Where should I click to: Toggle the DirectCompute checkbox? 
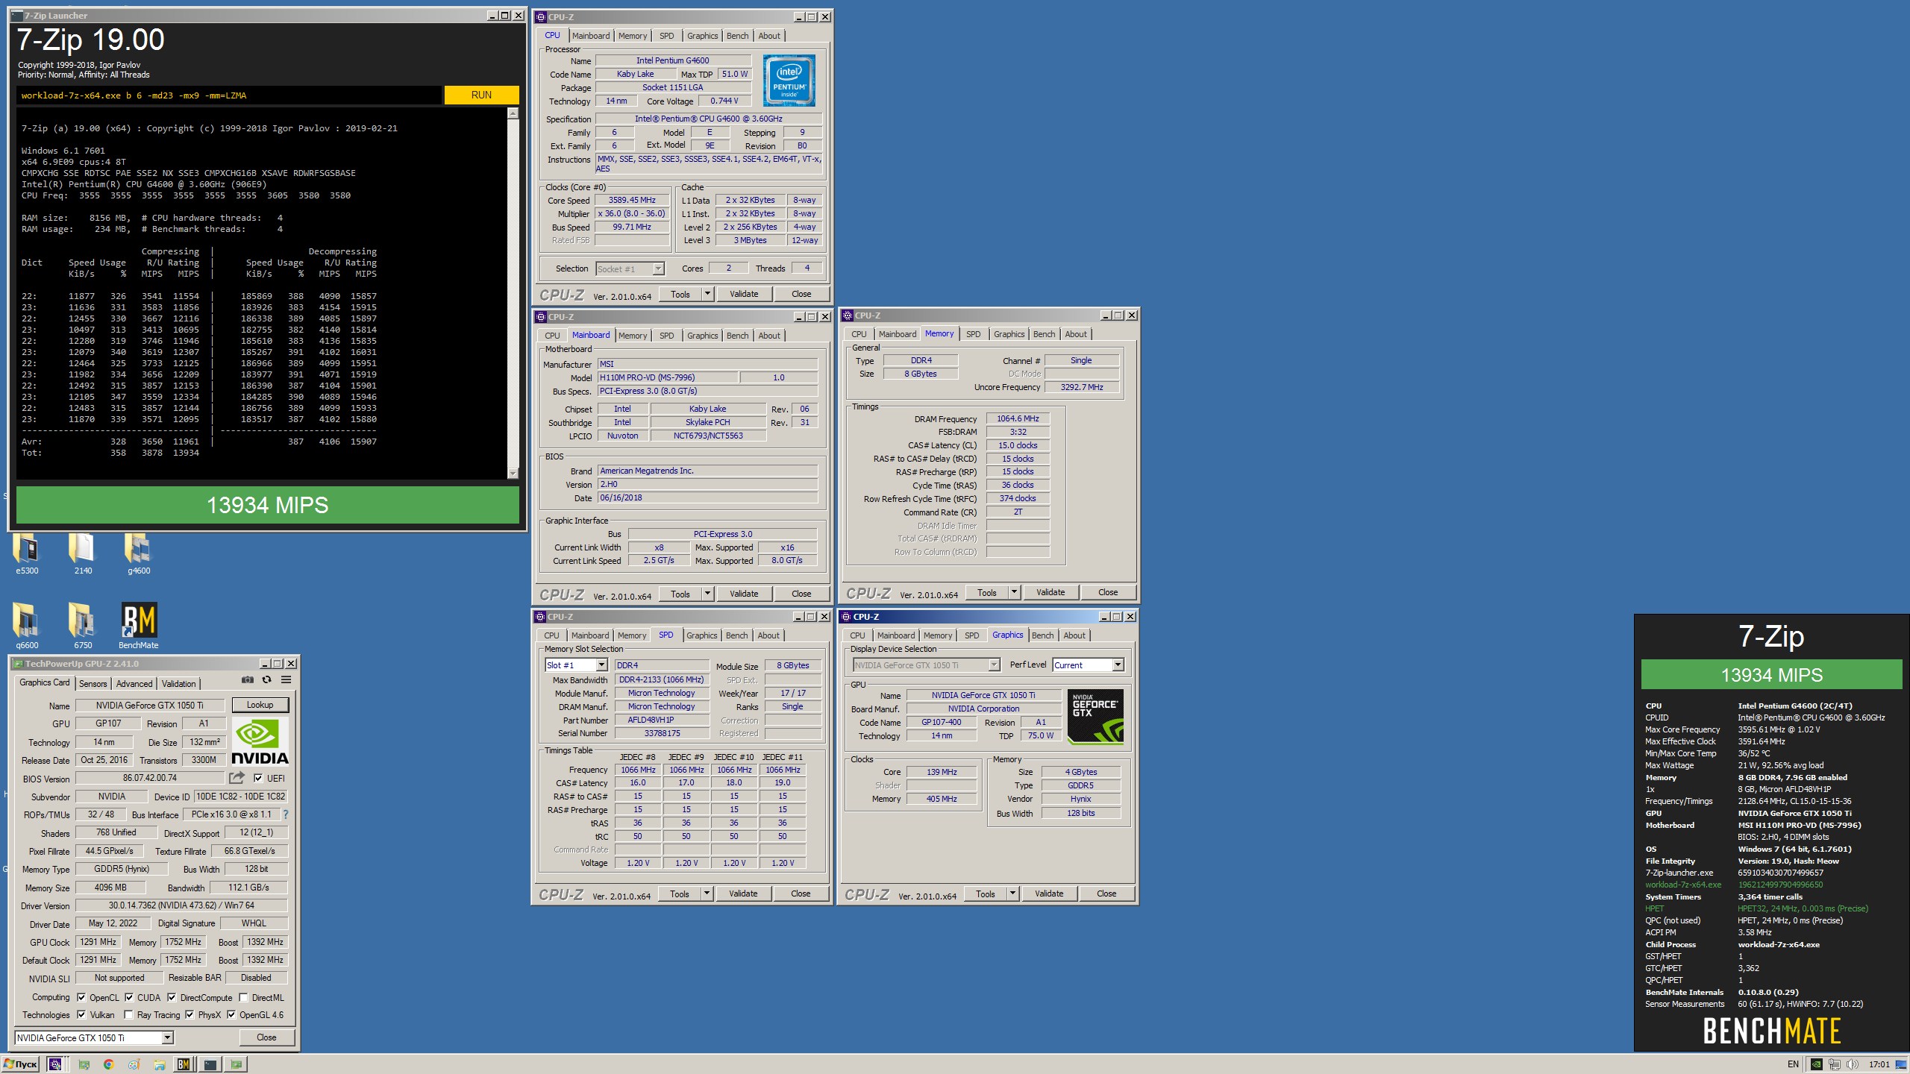click(172, 997)
